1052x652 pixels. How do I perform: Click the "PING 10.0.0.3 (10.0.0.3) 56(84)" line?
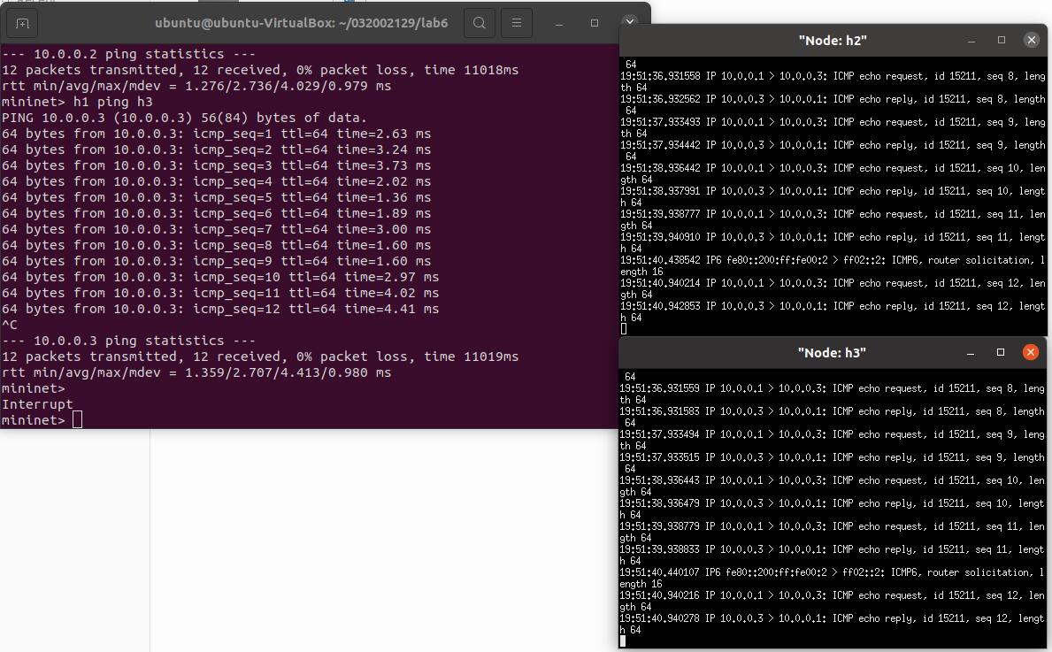185,118
